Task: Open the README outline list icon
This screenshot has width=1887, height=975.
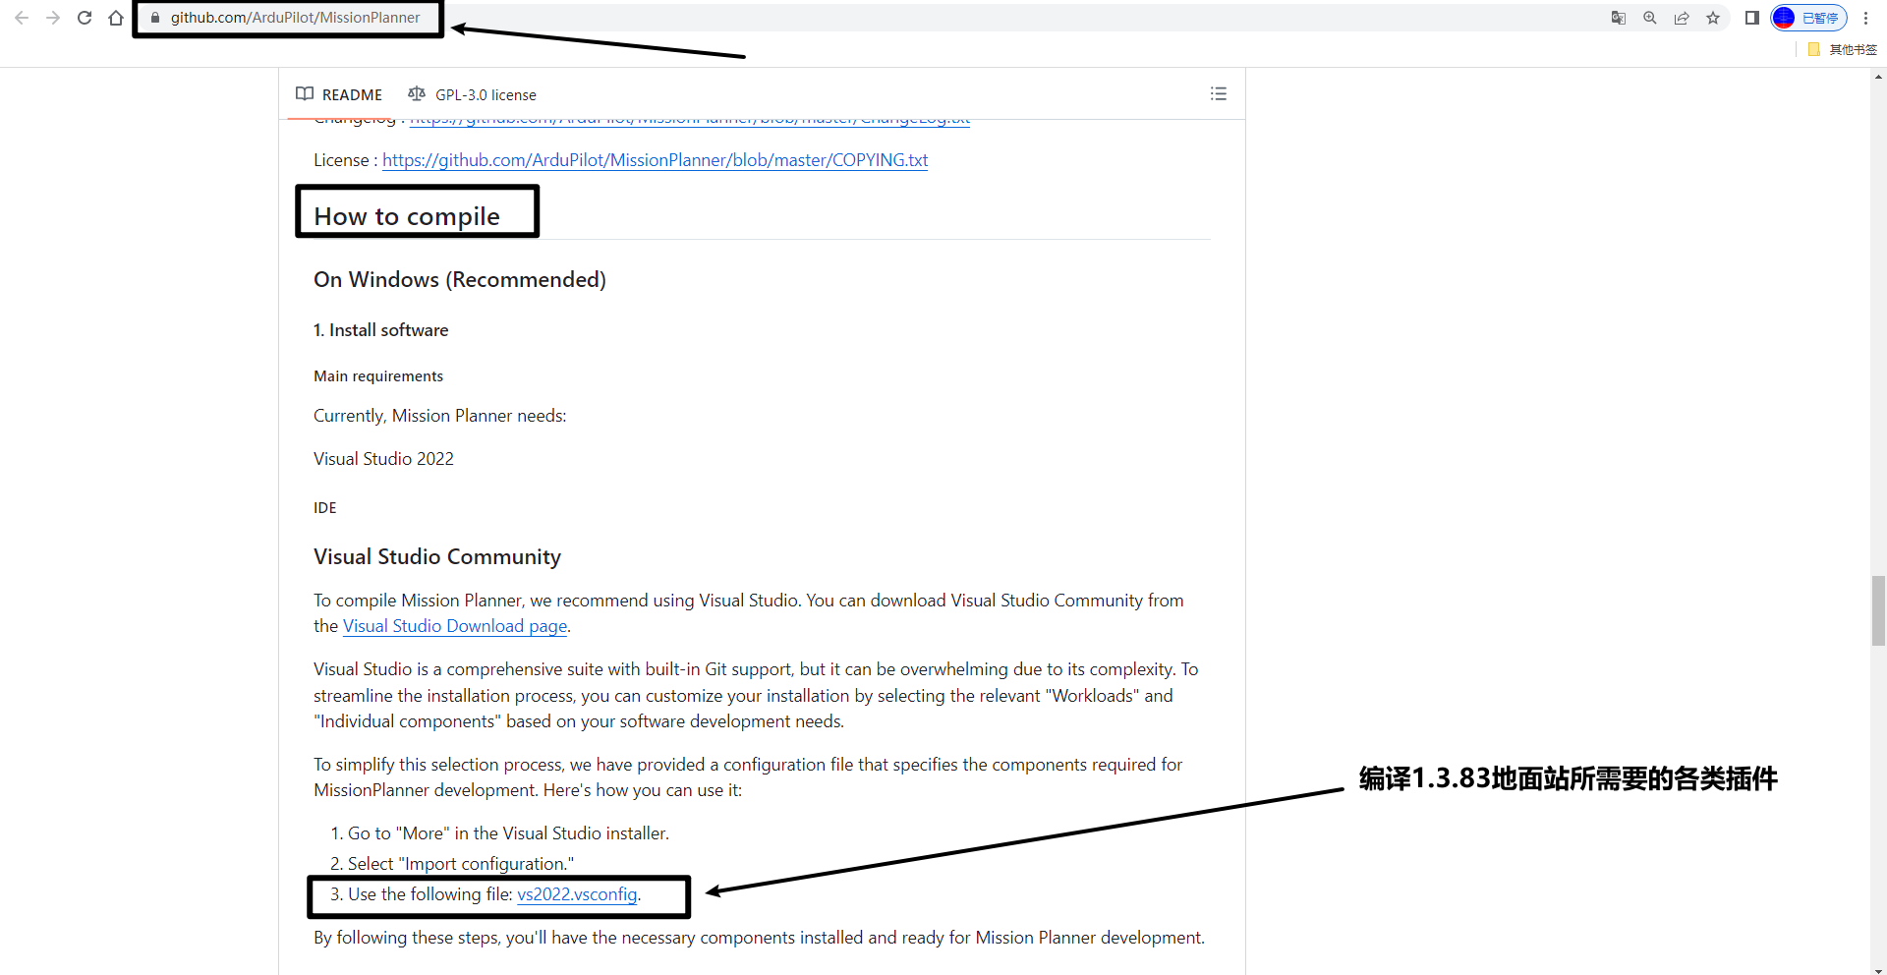Action: coord(1219,93)
